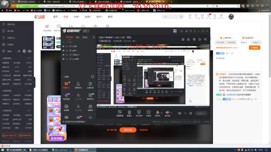Click the 视频轮播 link

tap(143, 130)
